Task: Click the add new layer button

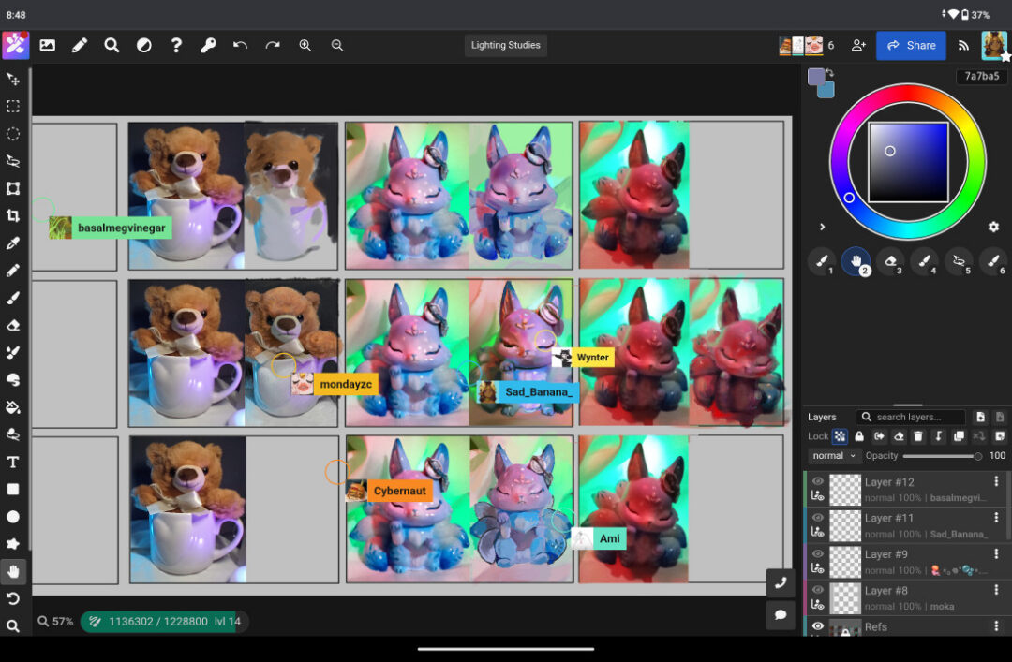Action: pyautogui.click(x=980, y=417)
